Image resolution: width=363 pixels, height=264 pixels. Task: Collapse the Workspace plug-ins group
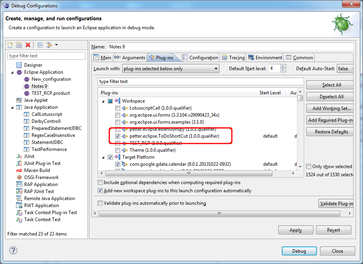[x=103, y=101]
